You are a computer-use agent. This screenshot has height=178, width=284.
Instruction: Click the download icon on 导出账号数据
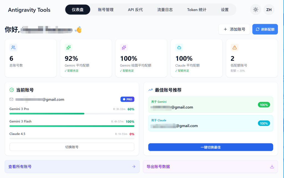[272, 166]
